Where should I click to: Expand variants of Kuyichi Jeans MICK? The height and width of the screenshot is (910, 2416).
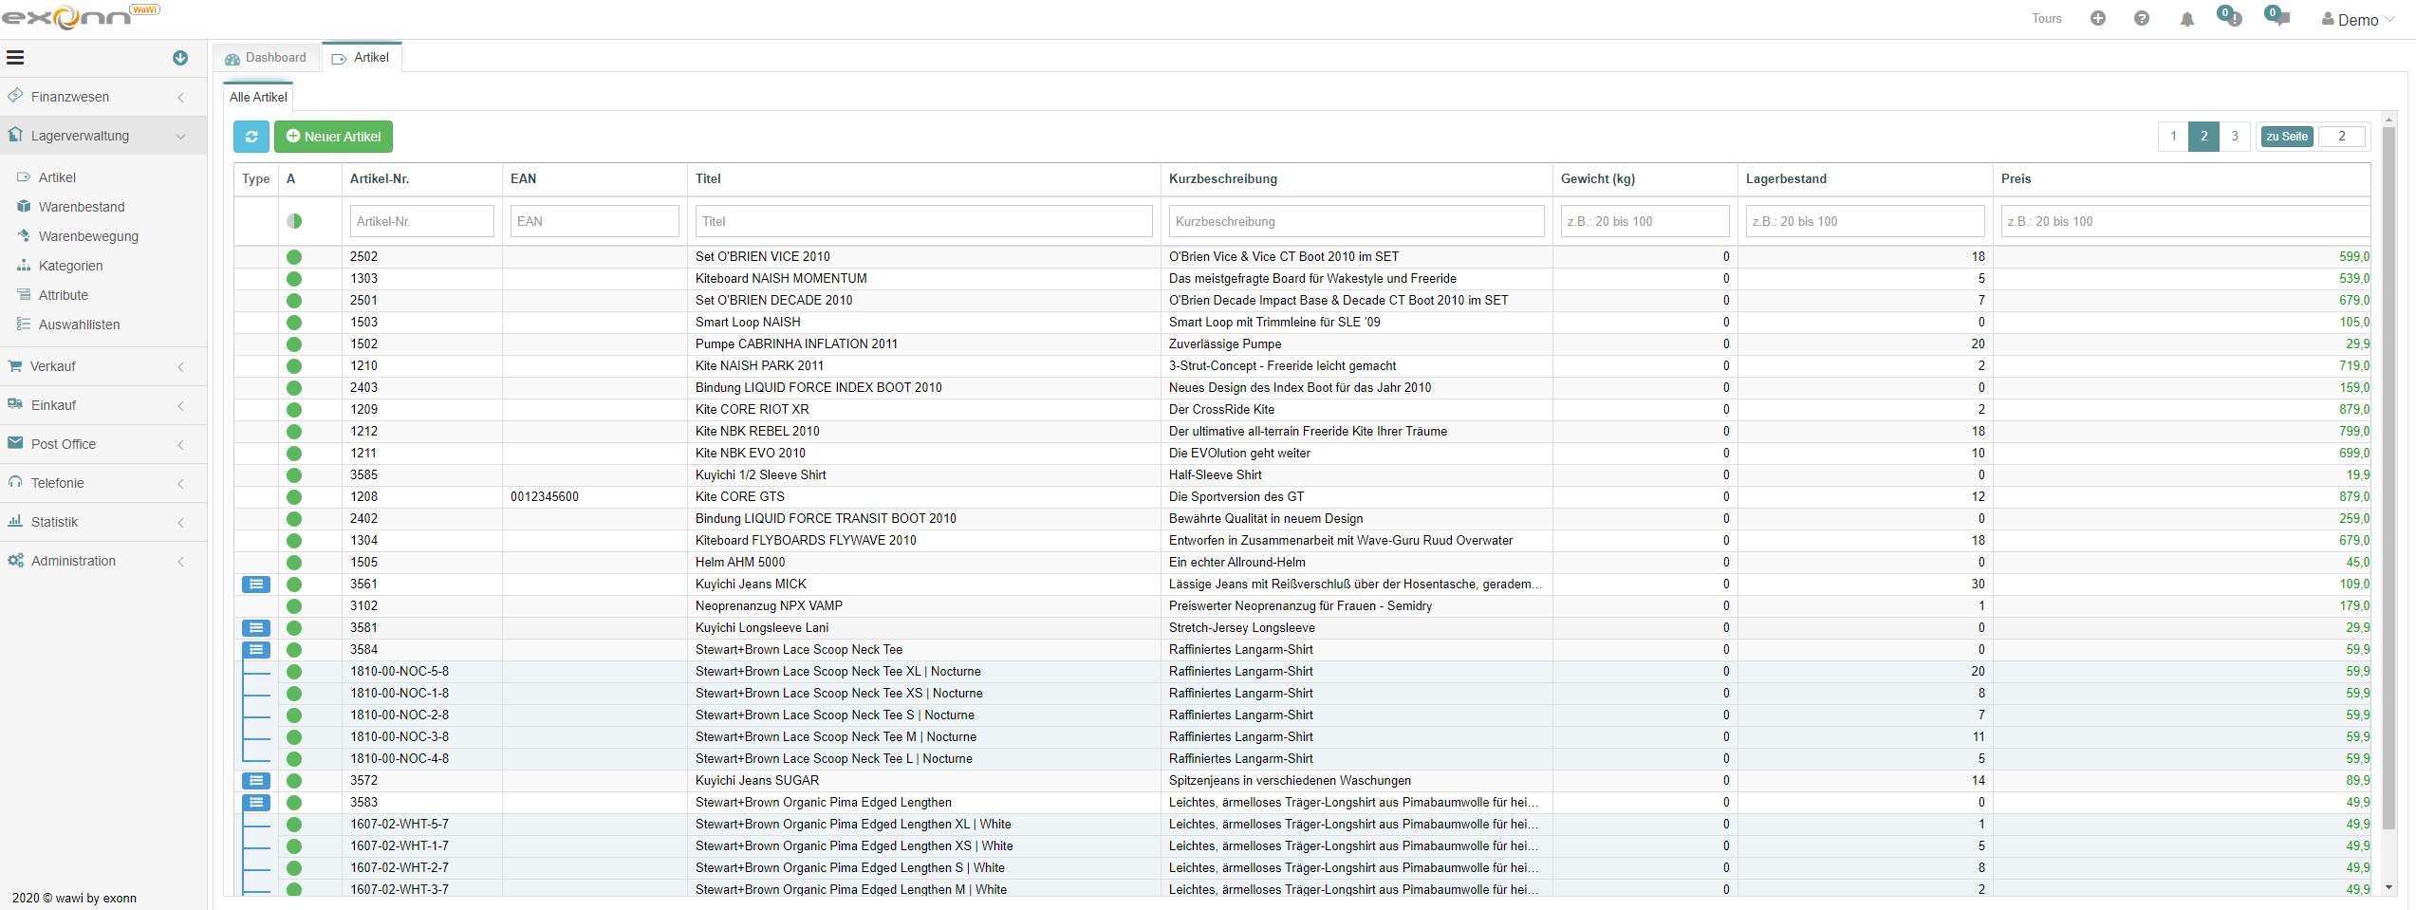255,585
